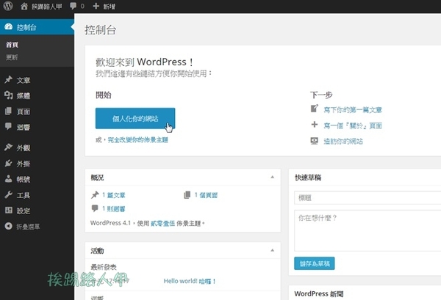Image resolution: width=441 pixels, height=300 pixels.
Task: Open 外掛 menu label in sidebar
Action: [24, 164]
